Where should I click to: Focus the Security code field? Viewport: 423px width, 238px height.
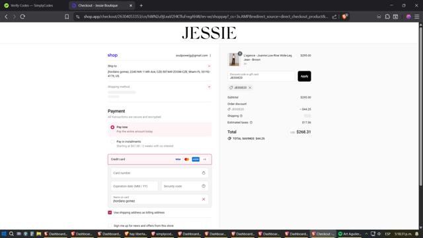point(185,186)
